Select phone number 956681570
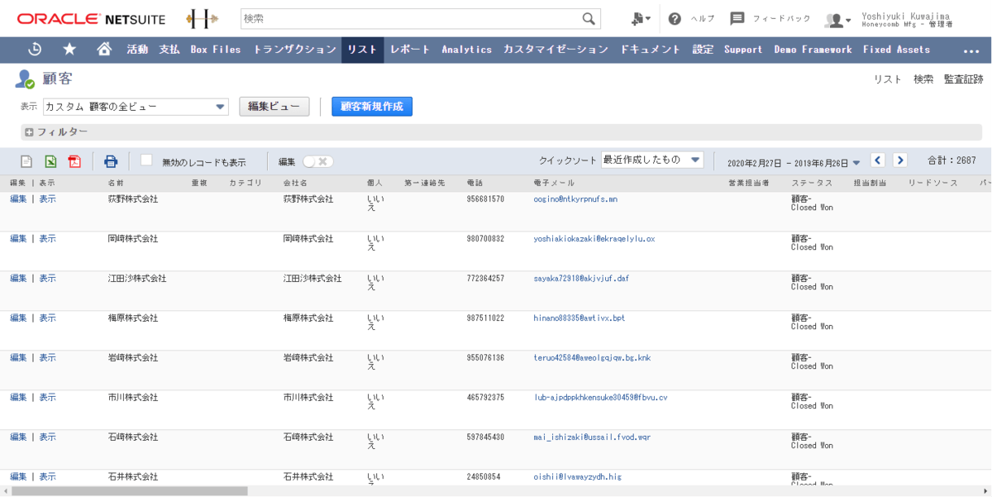Image resolution: width=992 pixels, height=497 pixels. pos(485,199)
